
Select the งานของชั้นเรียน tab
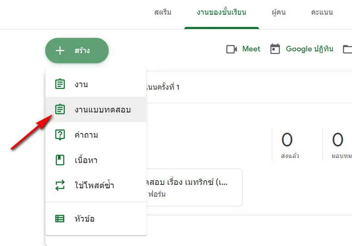221,12
